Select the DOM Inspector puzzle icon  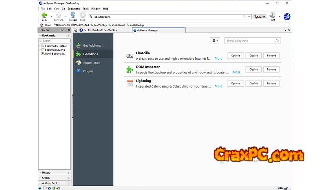tap(130, 69)
